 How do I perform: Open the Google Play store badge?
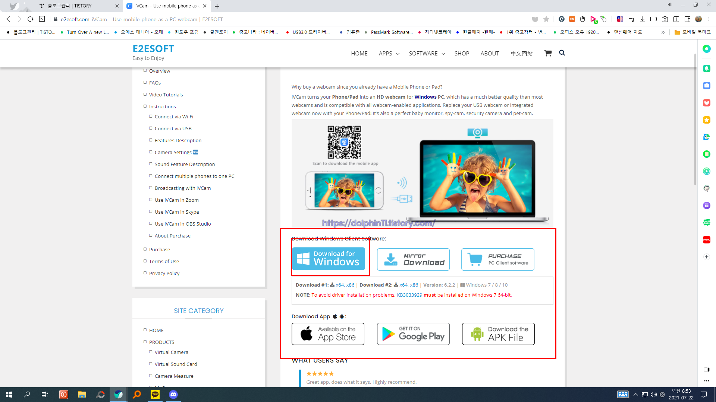coord(413,334)
